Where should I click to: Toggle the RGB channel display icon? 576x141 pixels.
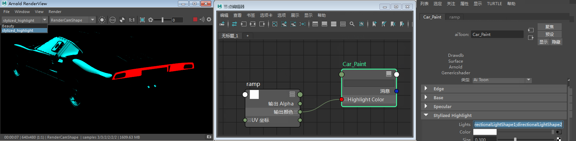[113, 20]
